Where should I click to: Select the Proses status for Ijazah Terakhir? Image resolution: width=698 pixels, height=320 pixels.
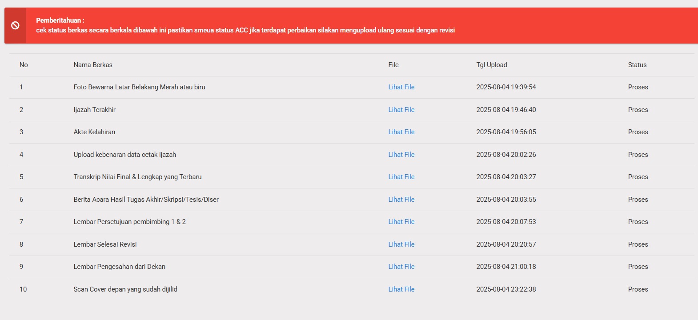(x=638, y=110)
